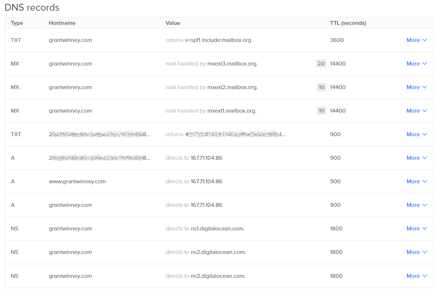This screenshot has height=293, width=438.
Task: Open More menu for ns1.digitalocean.com record
Action: pyautogui.click(x=416, y=228)
